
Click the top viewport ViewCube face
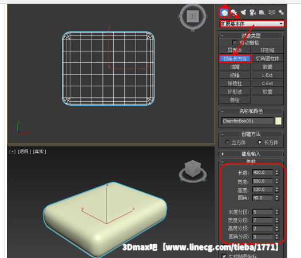(x=193, y=17)
